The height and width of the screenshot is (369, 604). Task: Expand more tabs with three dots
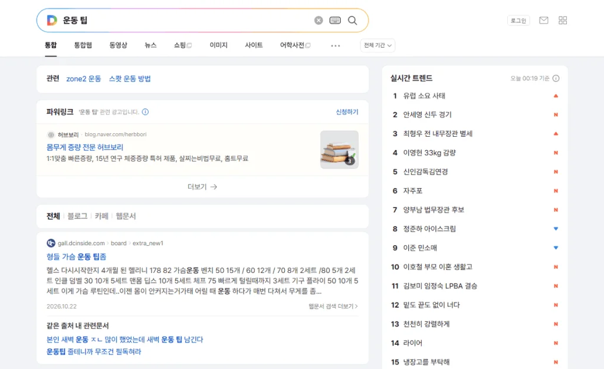pos(336,45)
